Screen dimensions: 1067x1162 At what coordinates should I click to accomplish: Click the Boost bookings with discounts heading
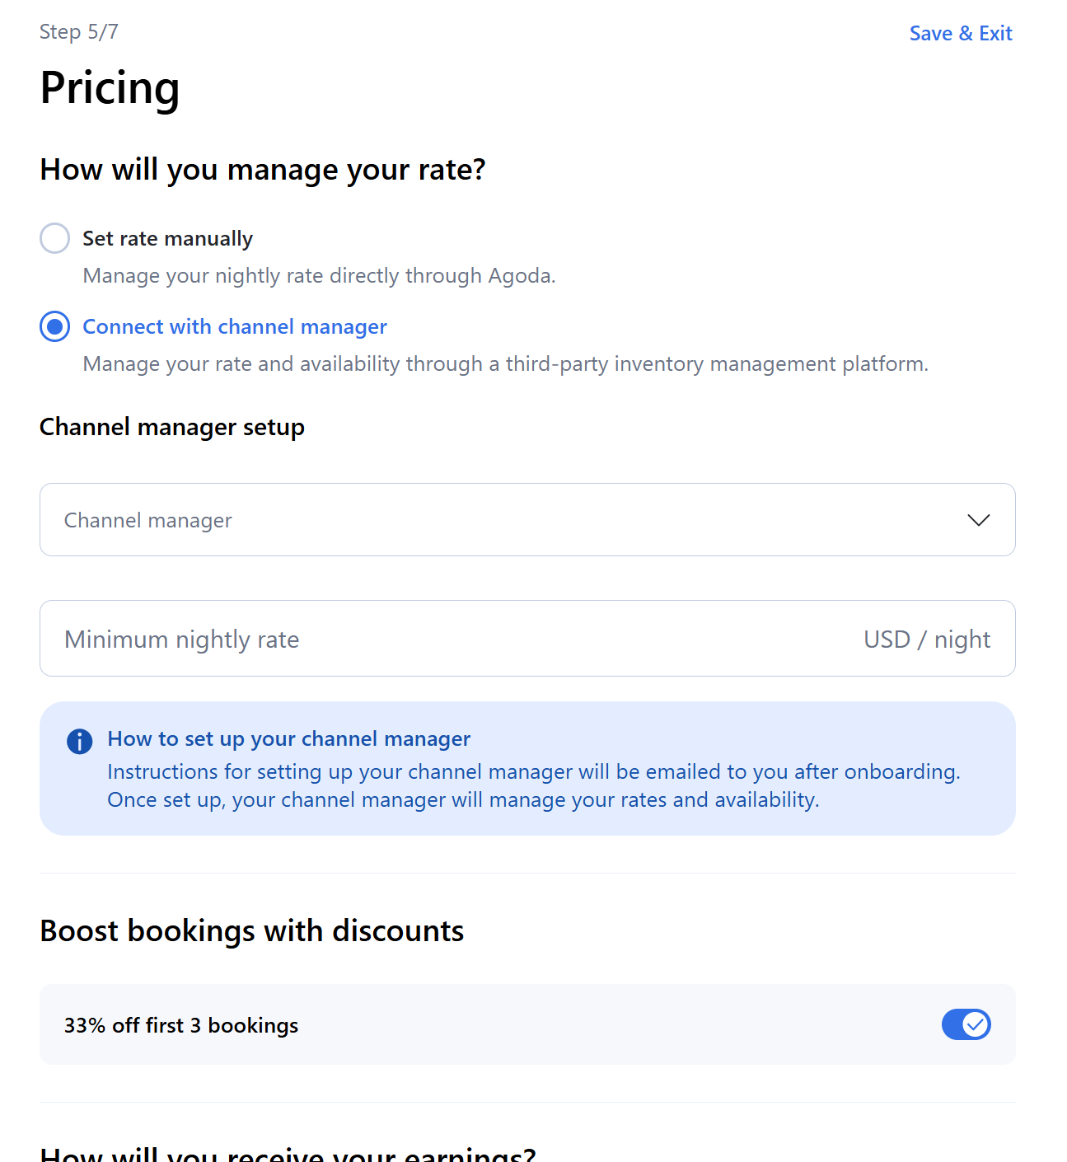tap(251, 931)
